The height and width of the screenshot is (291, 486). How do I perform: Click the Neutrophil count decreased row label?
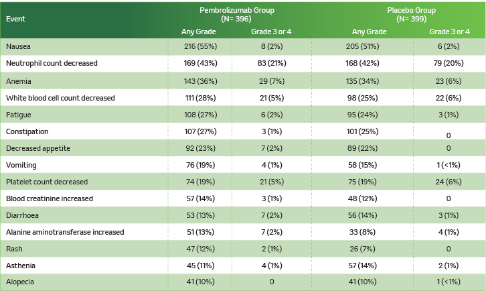click(x=52, y=63)
